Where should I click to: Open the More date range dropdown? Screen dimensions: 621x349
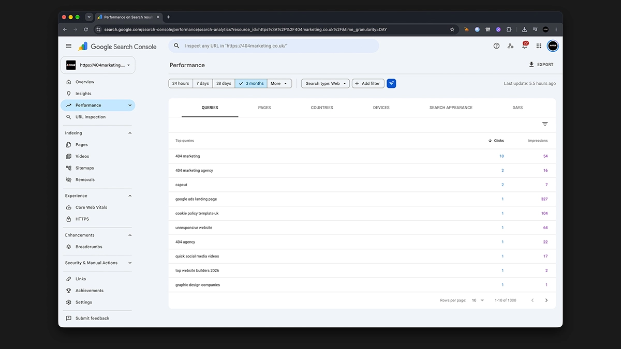(x=279, y=83)
